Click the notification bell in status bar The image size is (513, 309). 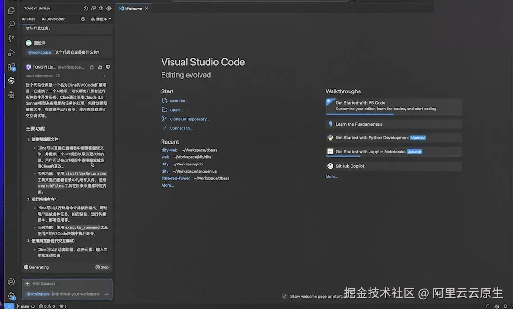pyautogui.click(x=505, y=306)
